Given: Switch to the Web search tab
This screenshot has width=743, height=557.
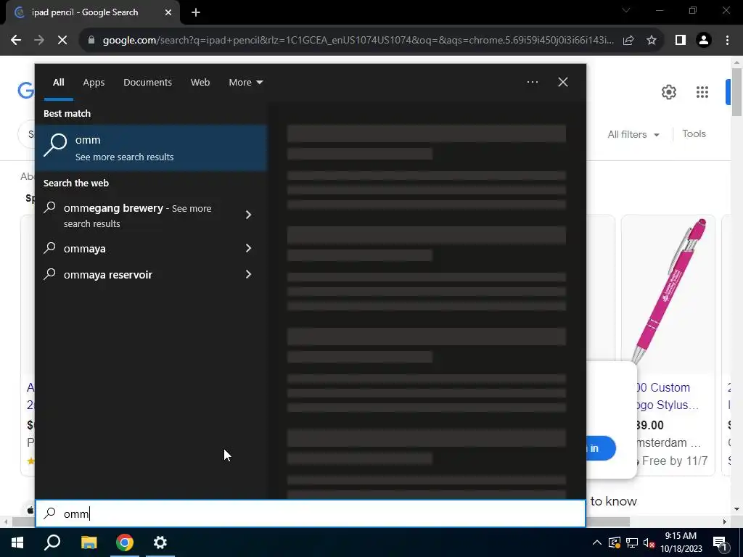Looking at the screenshot, I should point(200,83).
